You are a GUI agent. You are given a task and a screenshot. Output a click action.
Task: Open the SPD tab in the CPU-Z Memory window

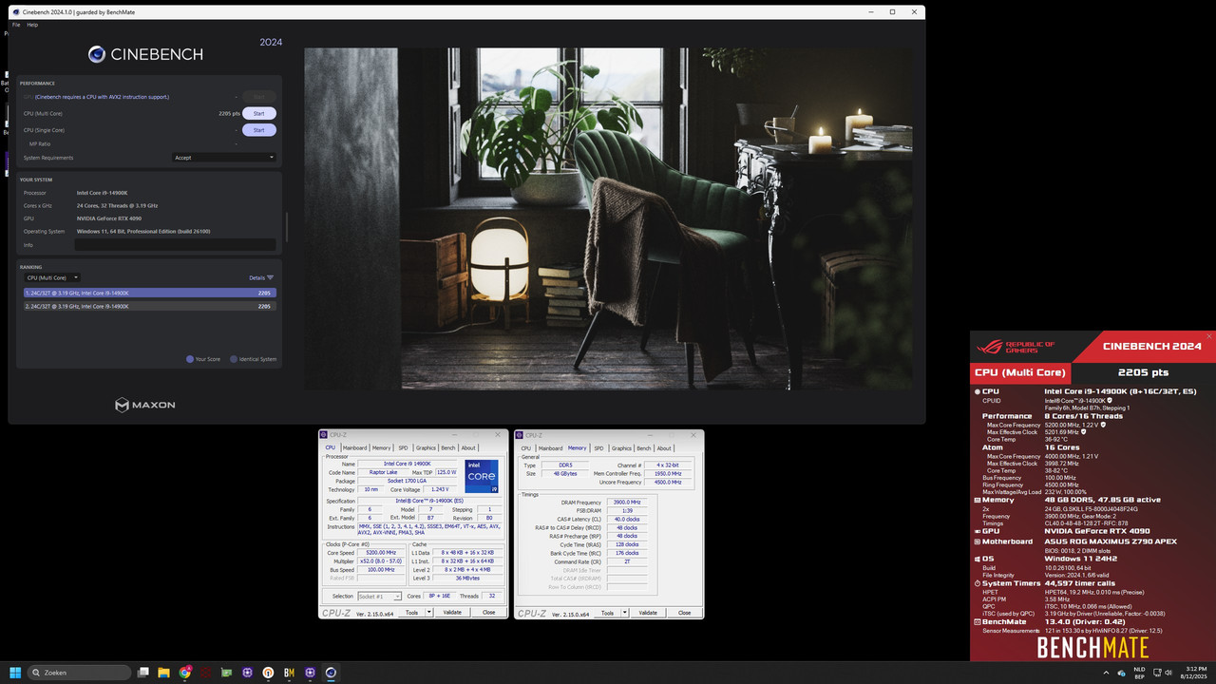[600, 448]
